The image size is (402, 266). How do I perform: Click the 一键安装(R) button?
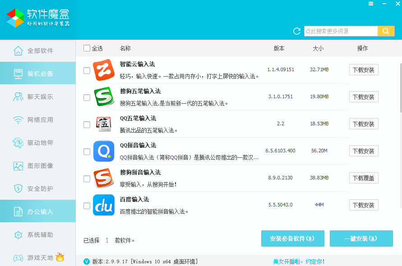coord(361,238)
